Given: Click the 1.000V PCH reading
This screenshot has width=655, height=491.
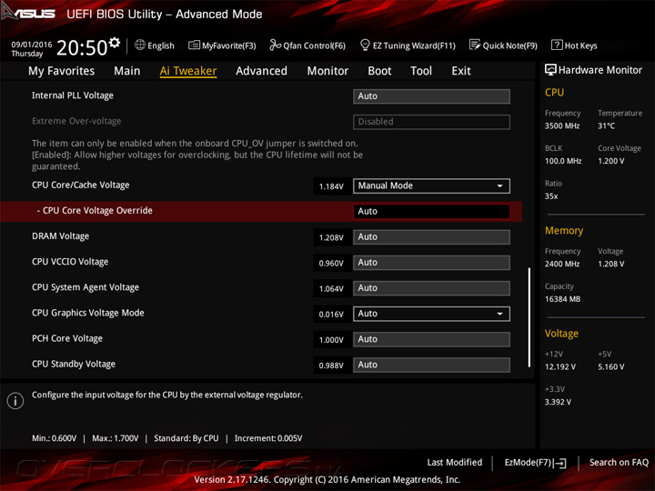Looking at the screenshot, I should point(331,340).
